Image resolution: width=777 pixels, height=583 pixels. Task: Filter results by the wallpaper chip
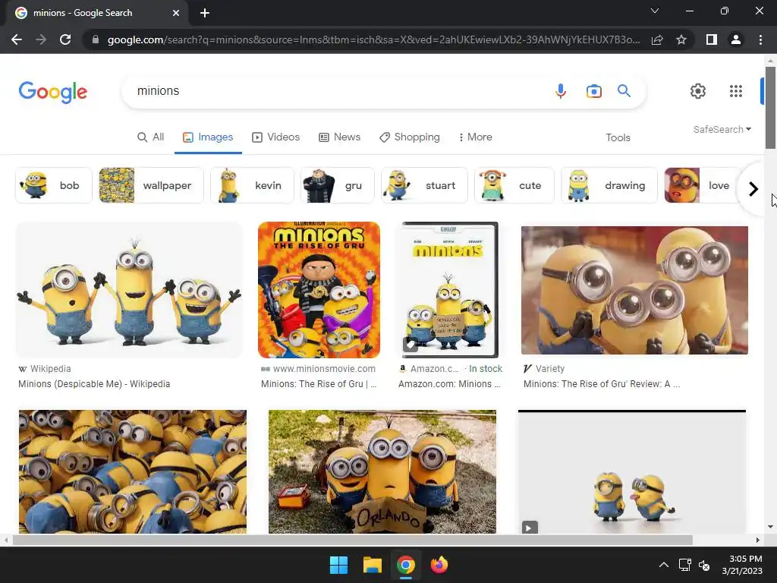click(x=151, y=185)
